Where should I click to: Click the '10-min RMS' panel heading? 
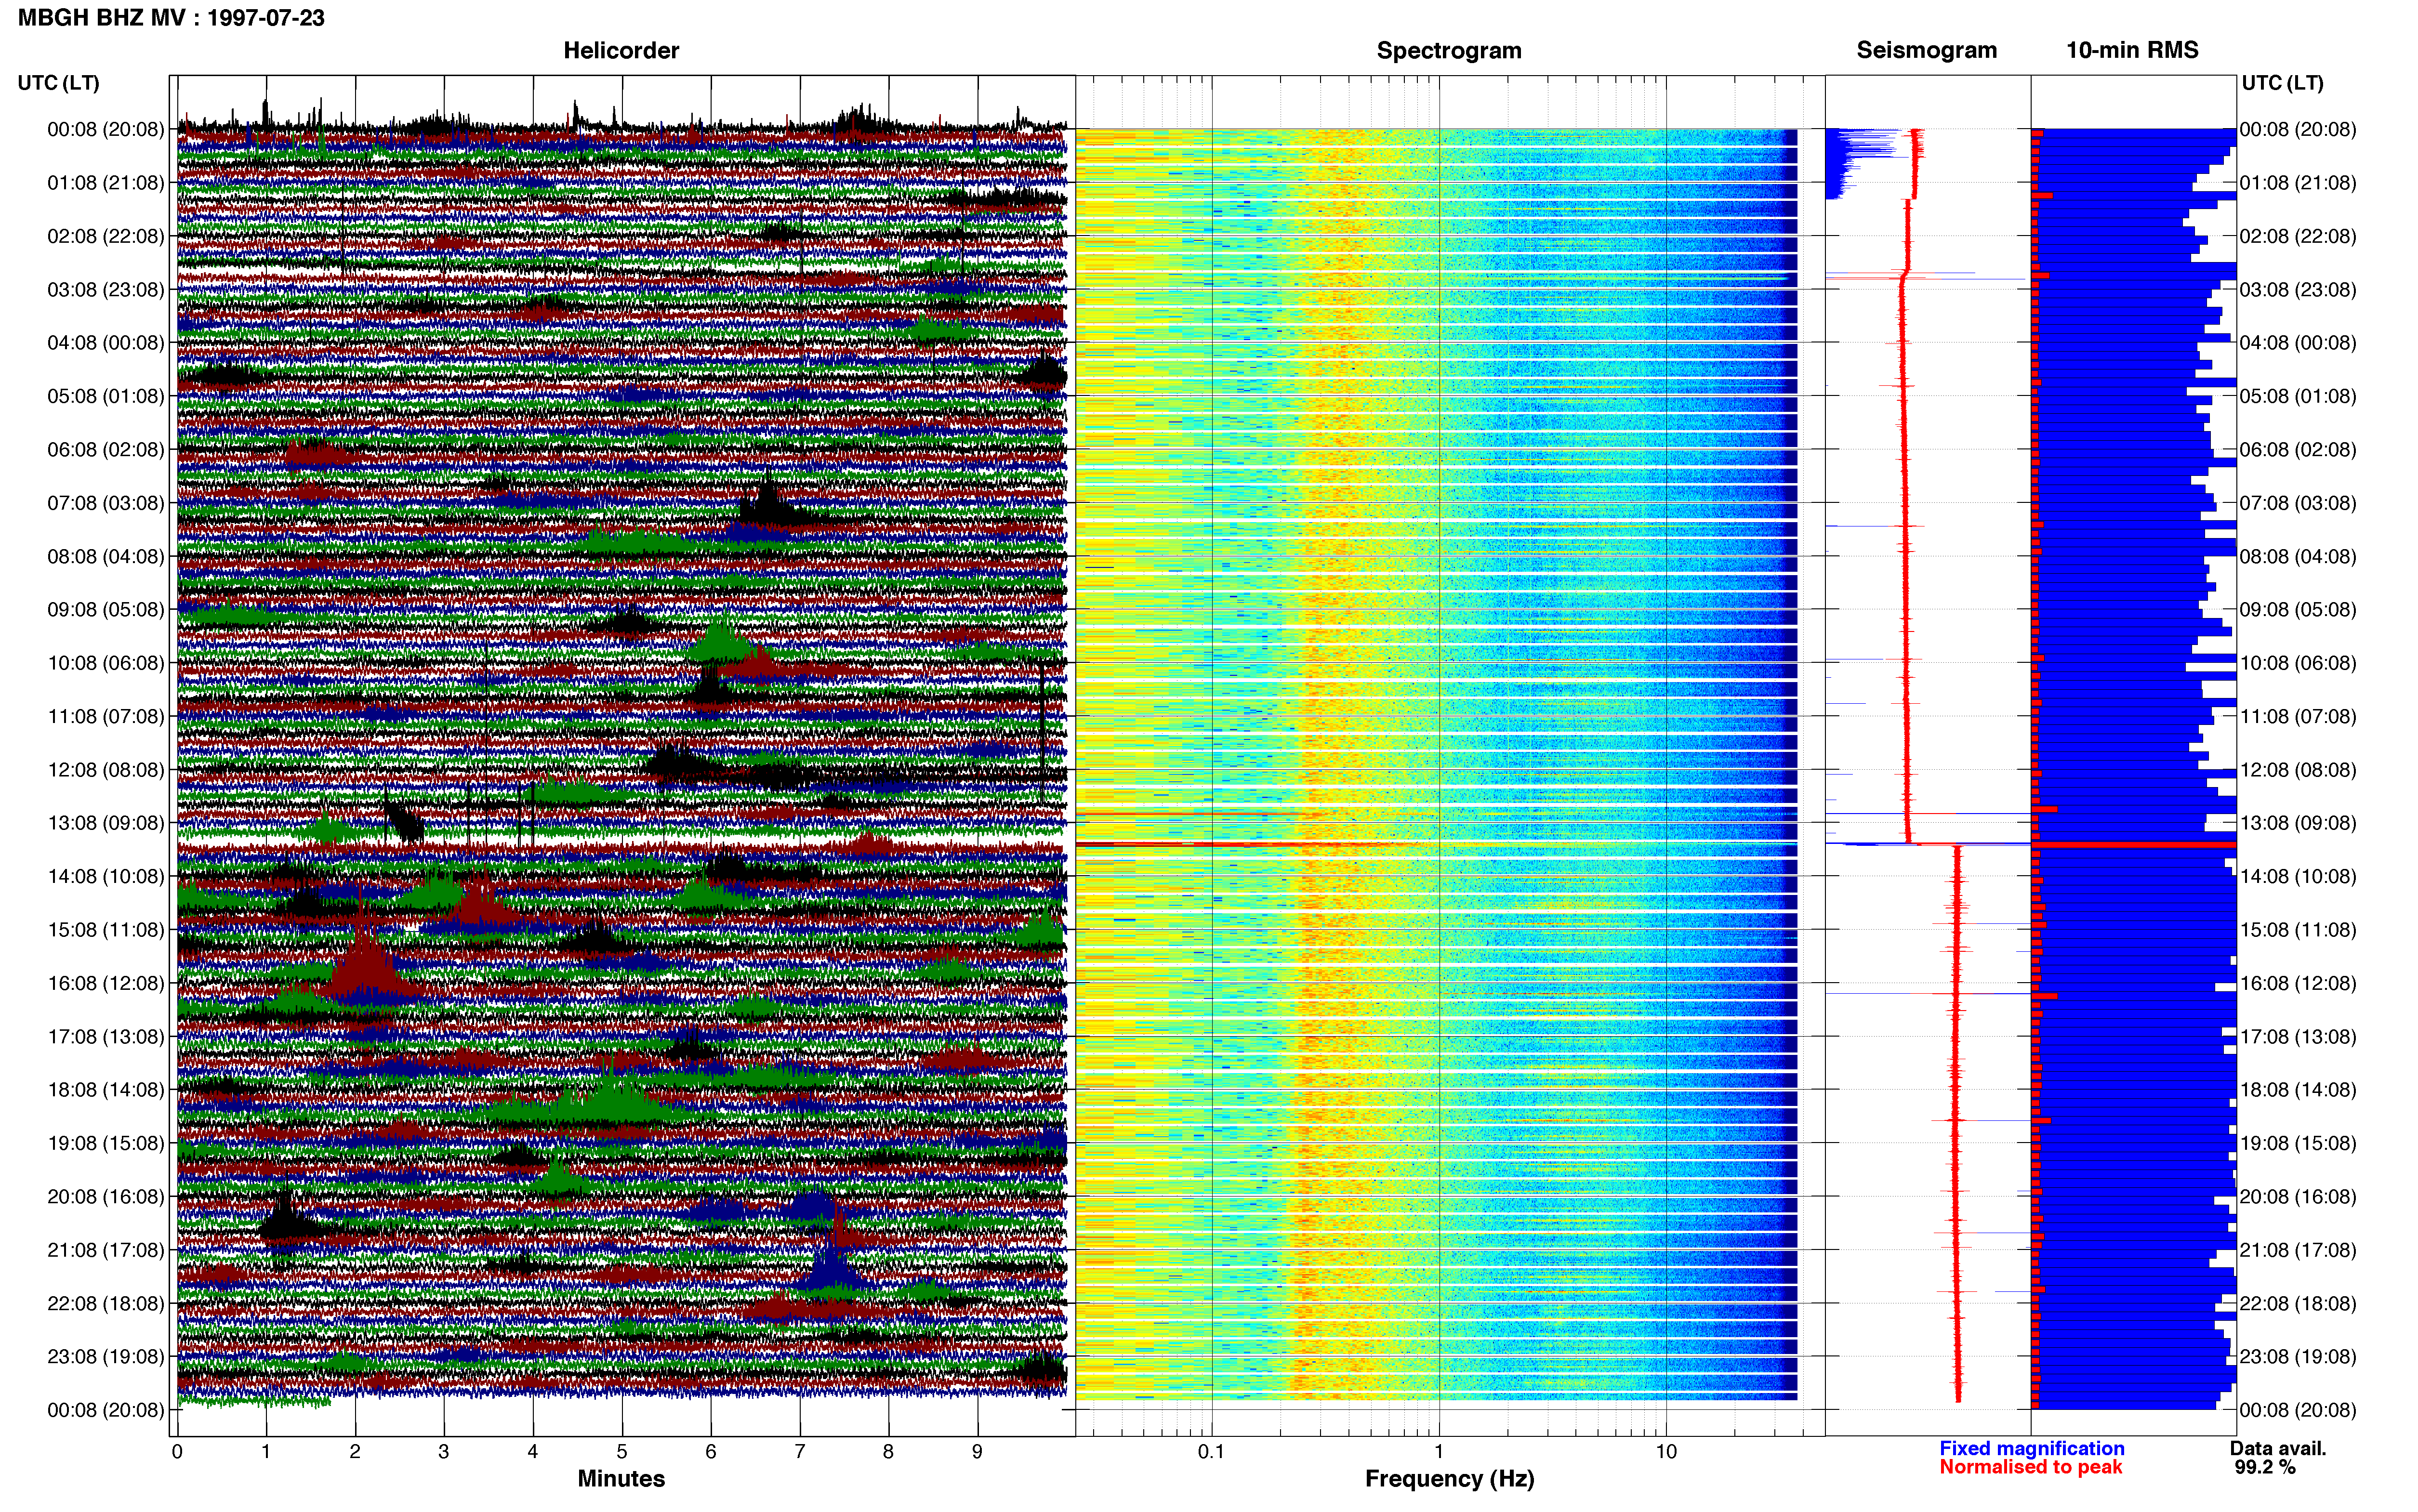(2132, 50)
